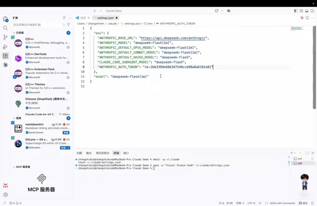Switch to the Ports panel tab

pyautogui.click(x=126, y=153)
